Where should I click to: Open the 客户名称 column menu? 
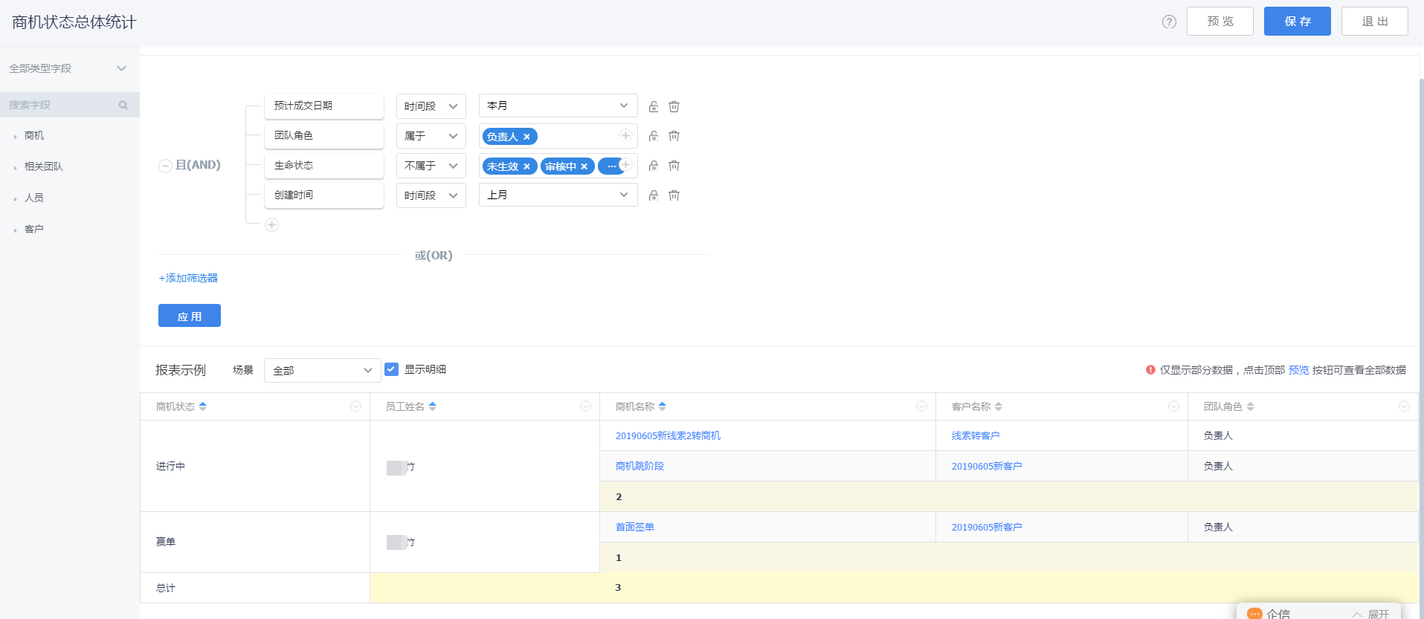pyautogui.click(x=1173, y=406)
